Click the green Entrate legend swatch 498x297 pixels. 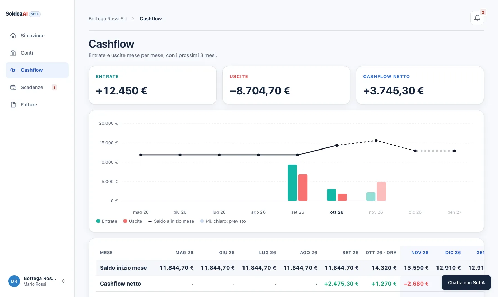(98, 221)
